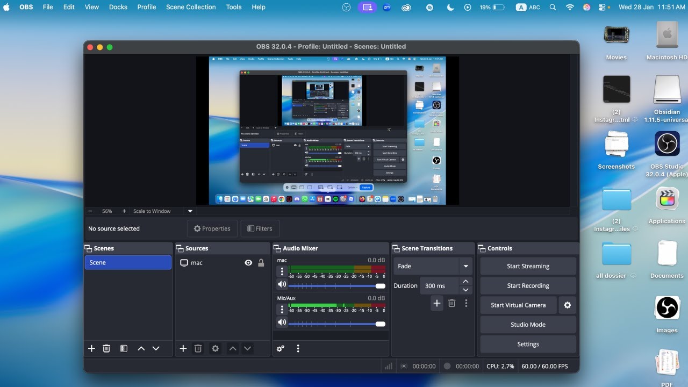The image size is (688, 387).
Task: Mute the mac audio speaker icon
Action: (282, 284)
